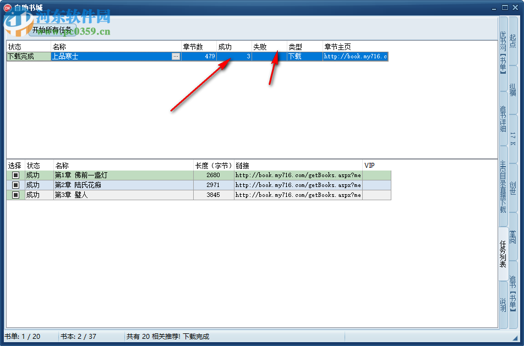This screenshot has width=524, height=346.
Task: Open the 17K side tab
Action: (513, 139)
